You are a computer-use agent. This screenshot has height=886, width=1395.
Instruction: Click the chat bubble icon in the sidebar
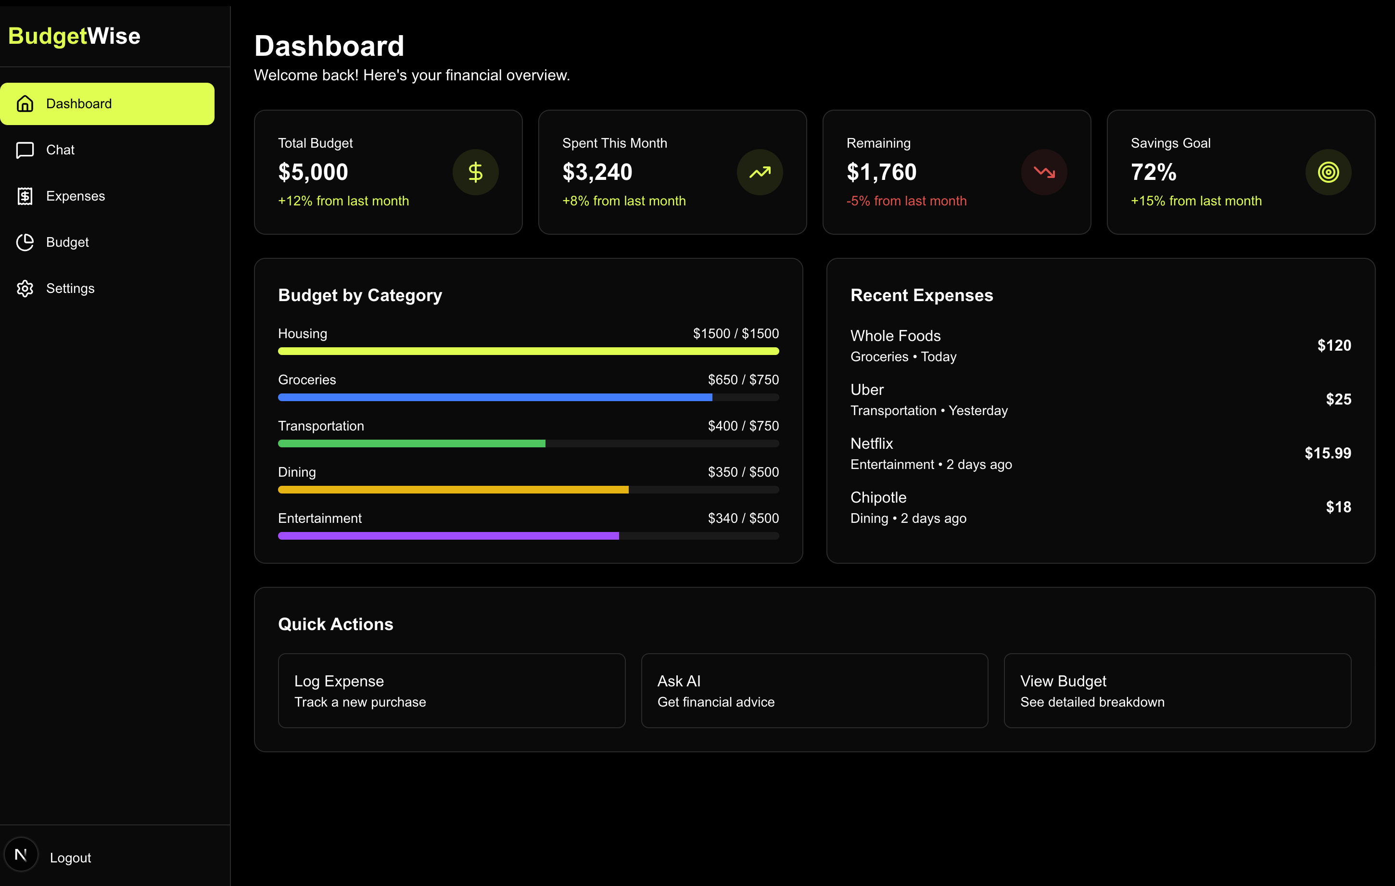pos(25,150)
